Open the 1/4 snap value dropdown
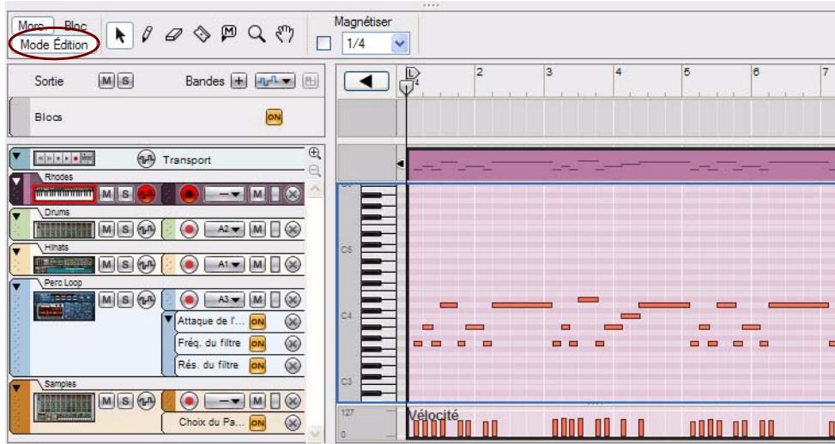The width and height of the screenshot is (835, 444). click(x=399, y=44)
